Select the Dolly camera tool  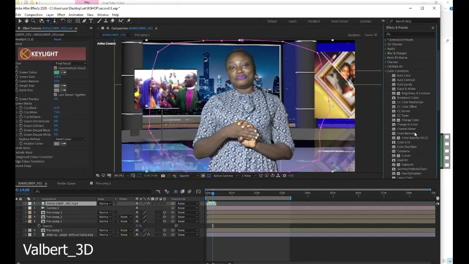coord(55,21)
